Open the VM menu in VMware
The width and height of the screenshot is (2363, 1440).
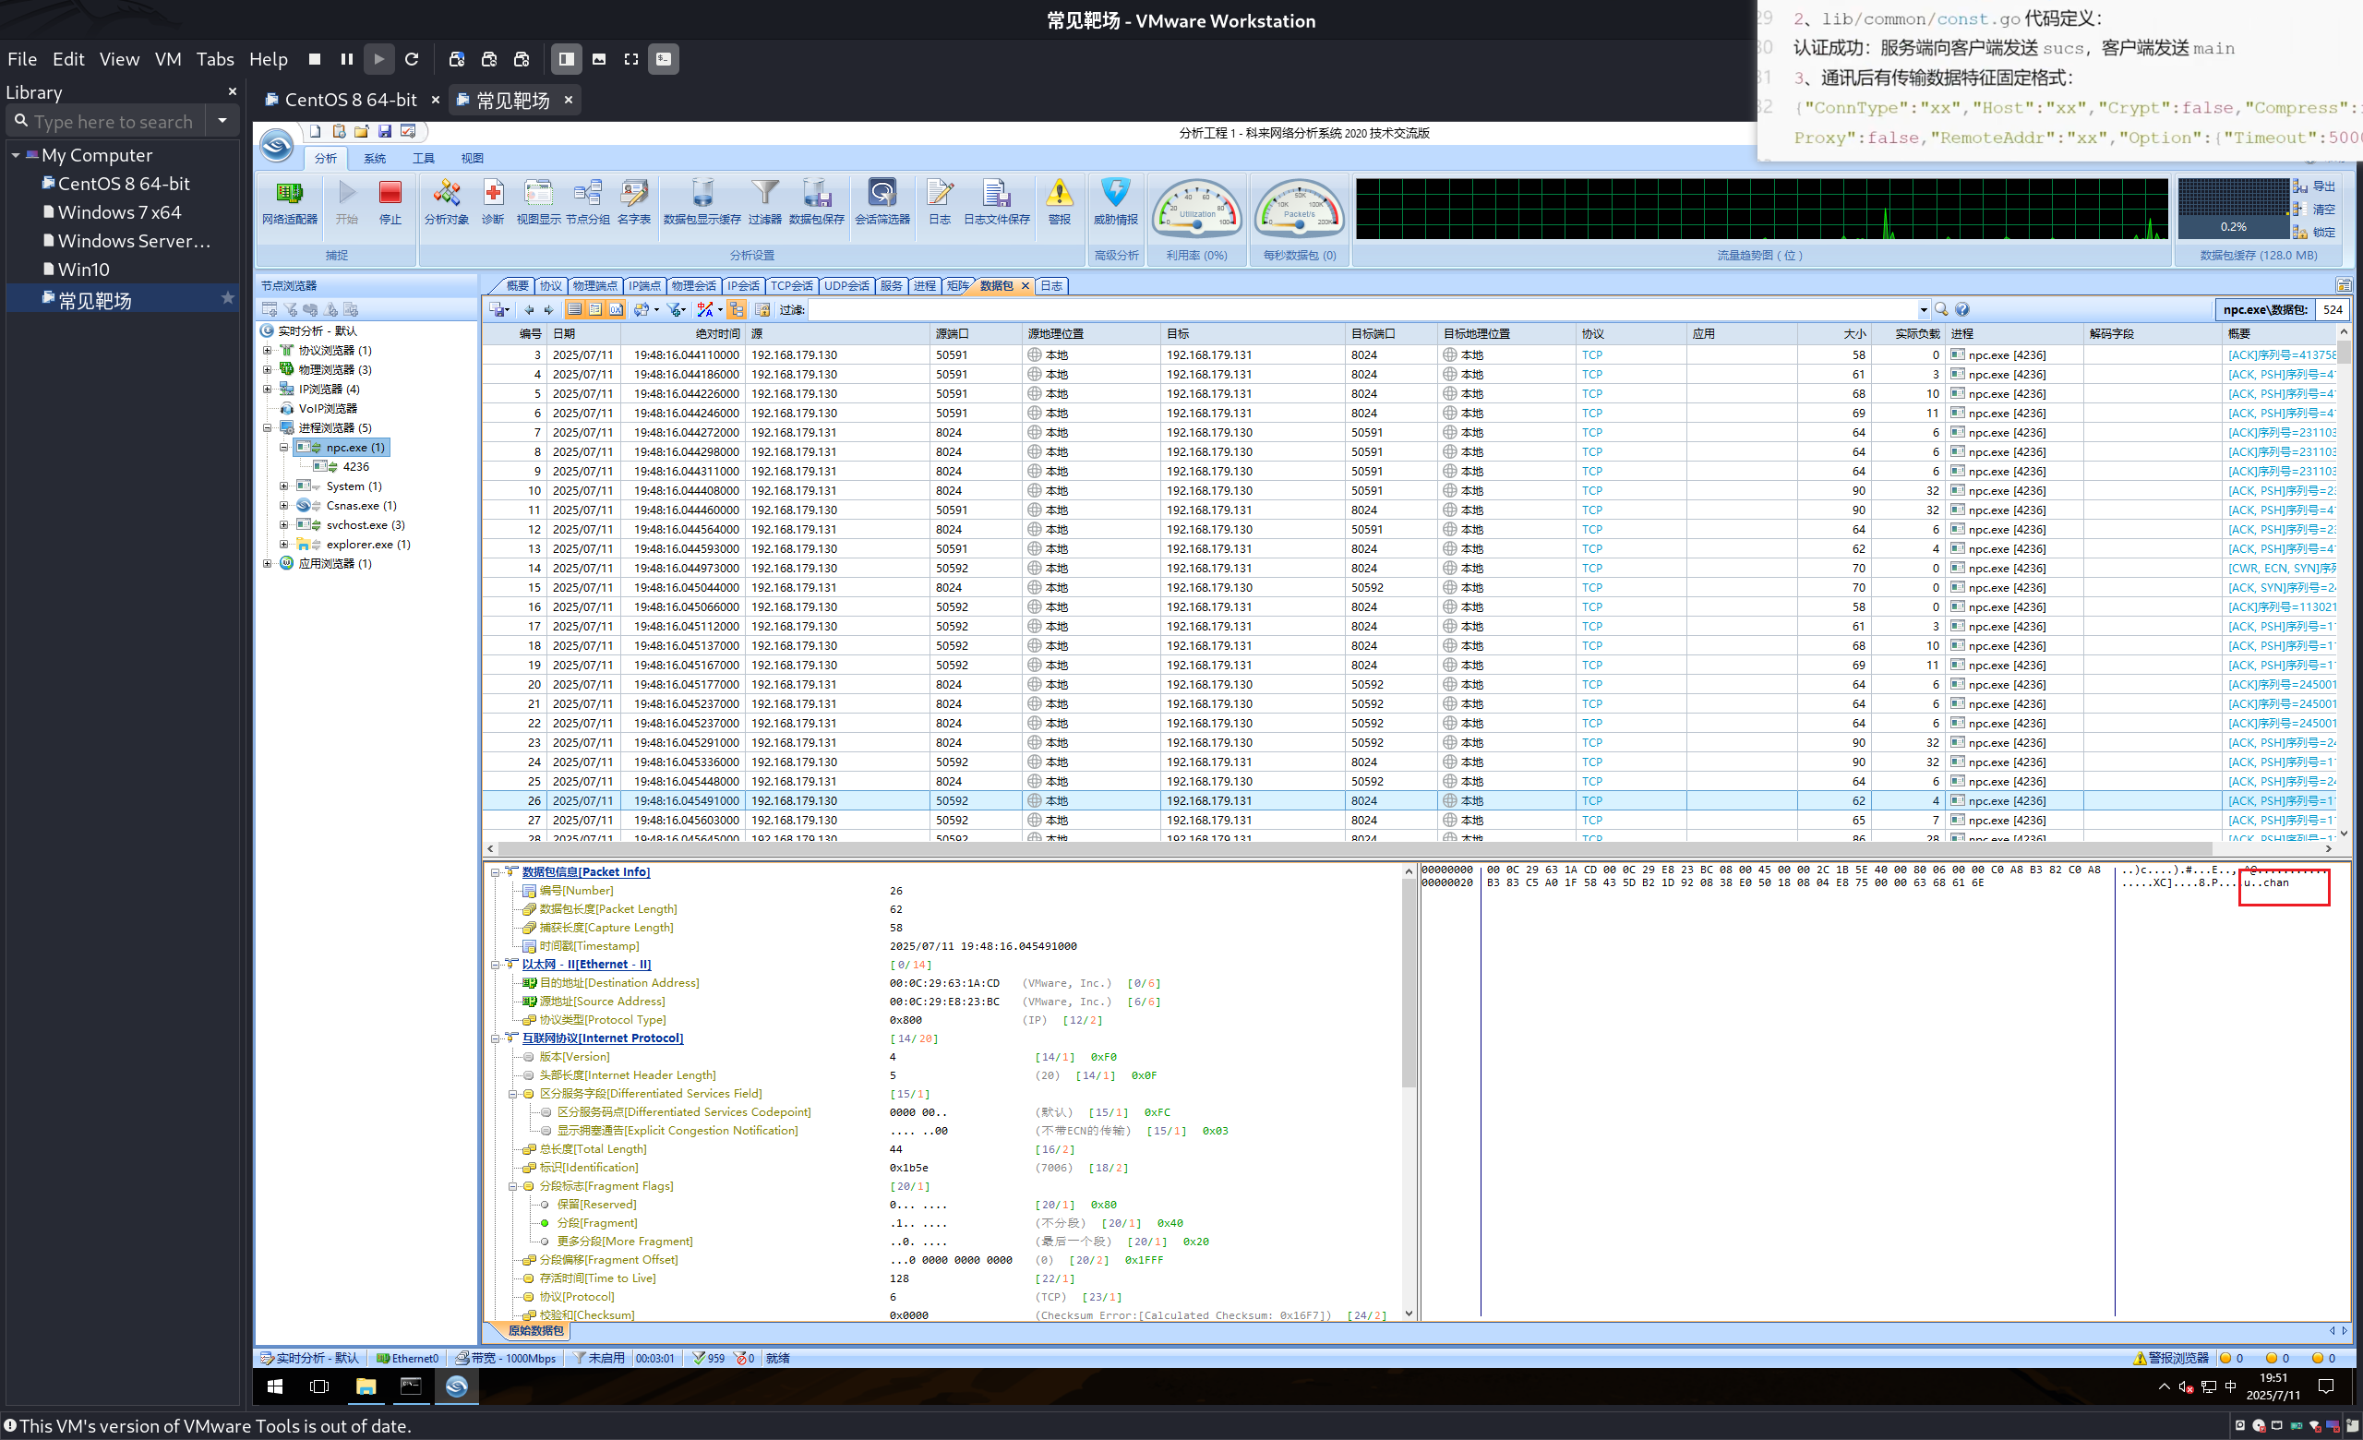pyautogui.click(x=167, y=59)
